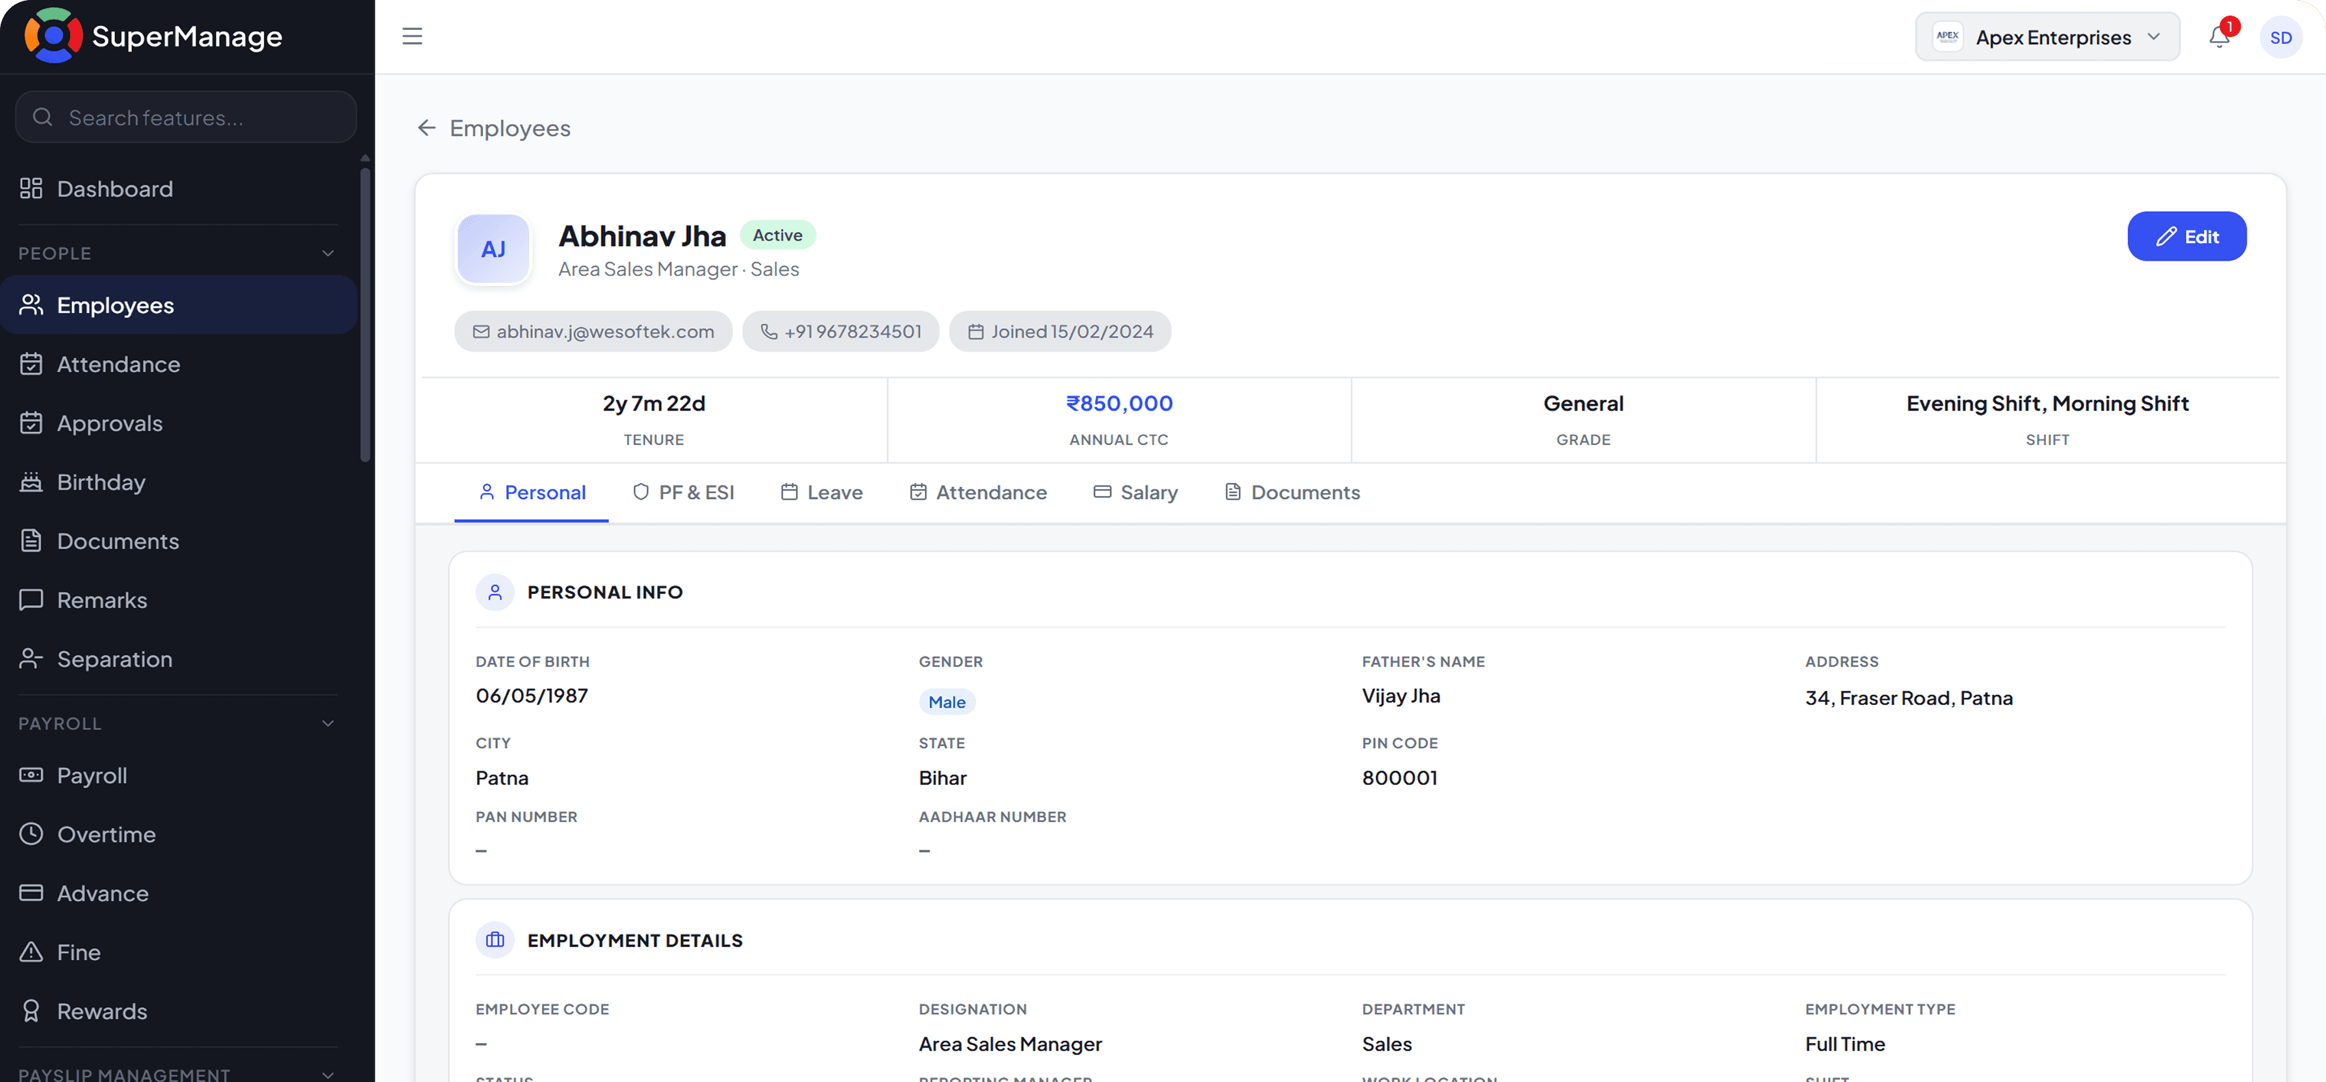Click the Evening Shift, Morning Shift value
Screen dimensions: 2326x1082
(2047, 404)
